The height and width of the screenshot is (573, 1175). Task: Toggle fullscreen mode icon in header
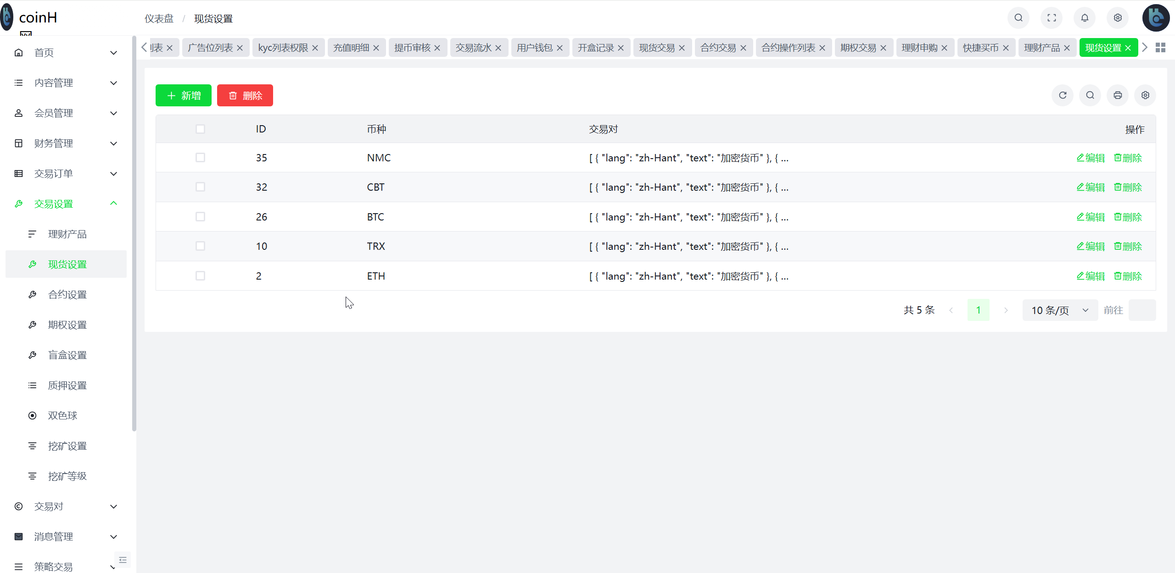[x=1051, y=18]
